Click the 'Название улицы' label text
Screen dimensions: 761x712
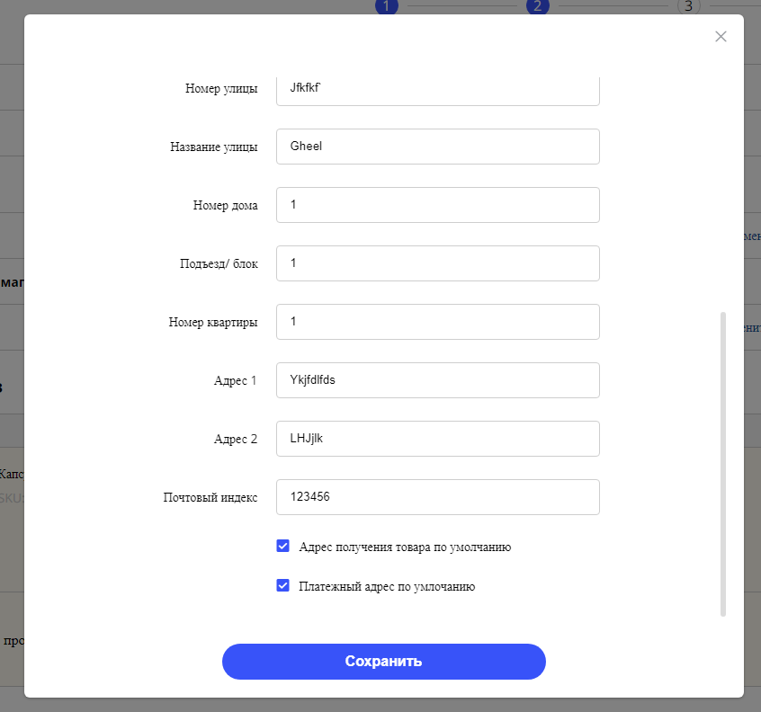pyautogui.click(x=214, y=147)
